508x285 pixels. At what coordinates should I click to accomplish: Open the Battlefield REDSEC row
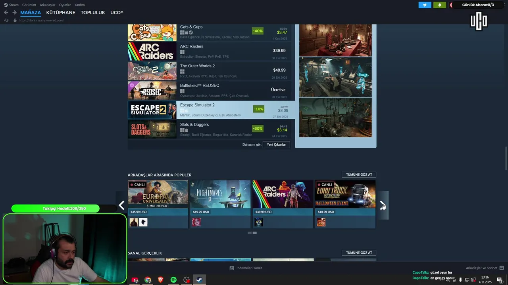(x=209, y=90)
